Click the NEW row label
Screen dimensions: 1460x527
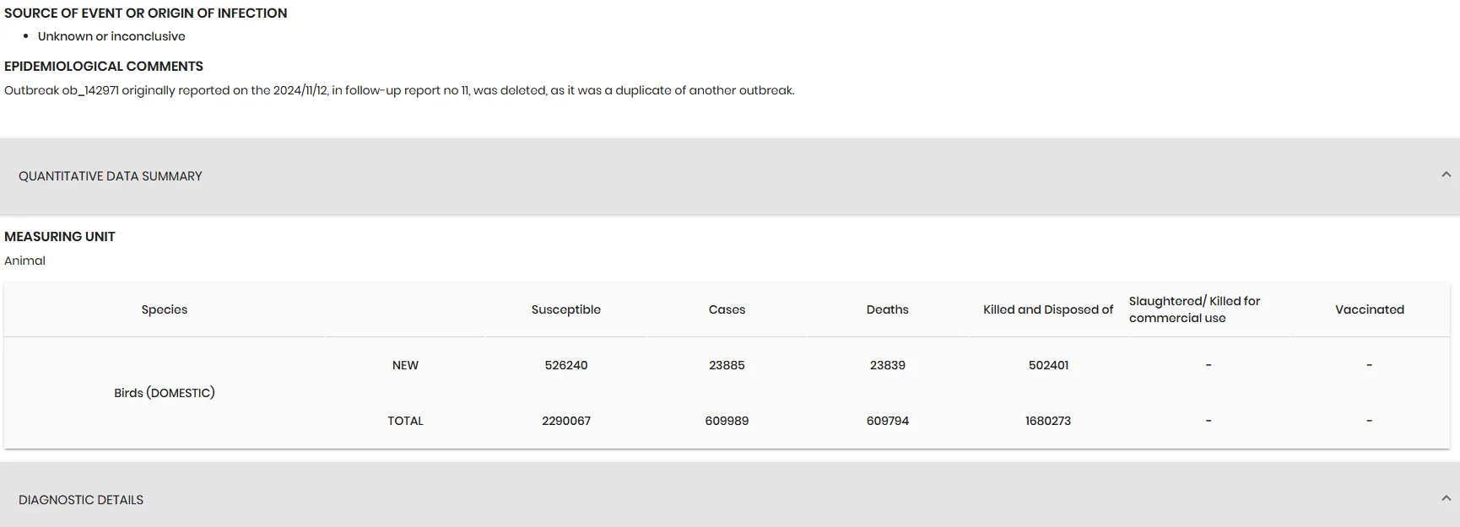(x=405, y=365)
